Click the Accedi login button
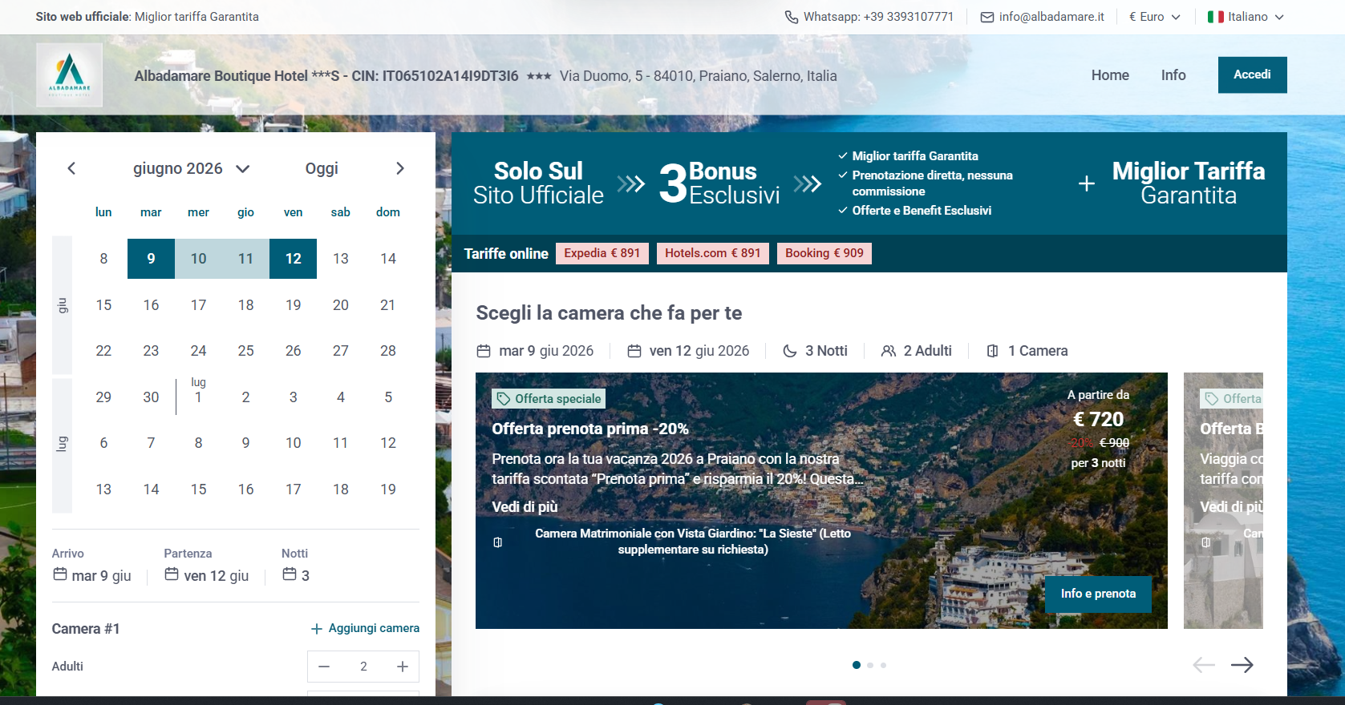Screen dimensions: 1345x705 pos(1252,75)
